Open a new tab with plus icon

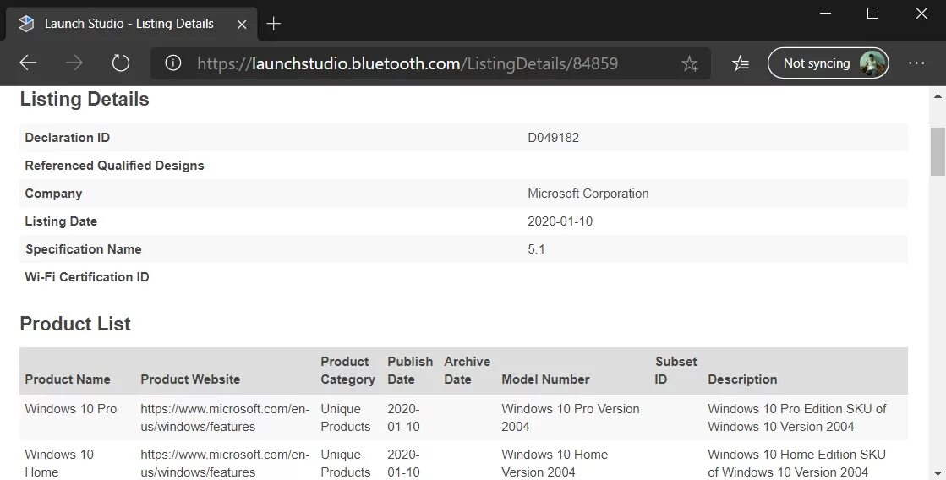(x=273, y=24)
